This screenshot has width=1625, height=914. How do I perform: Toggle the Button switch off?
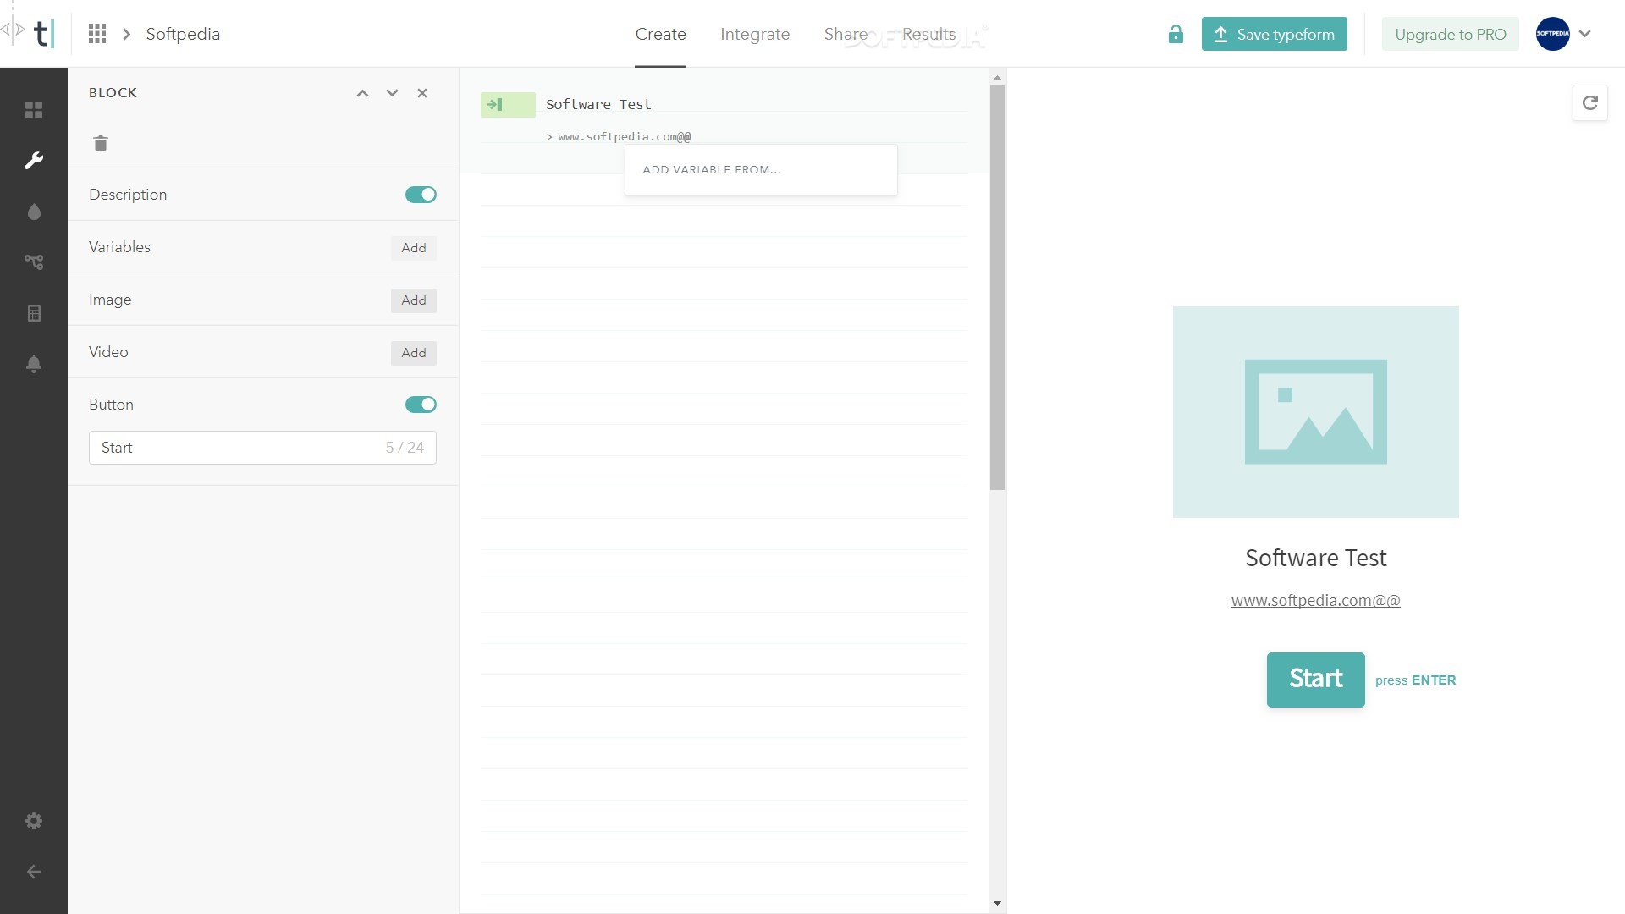[x=421, y=405]
